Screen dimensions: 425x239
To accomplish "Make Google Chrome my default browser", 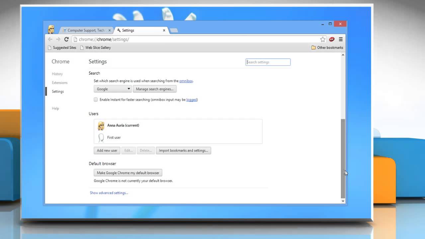I will point(128,173).
